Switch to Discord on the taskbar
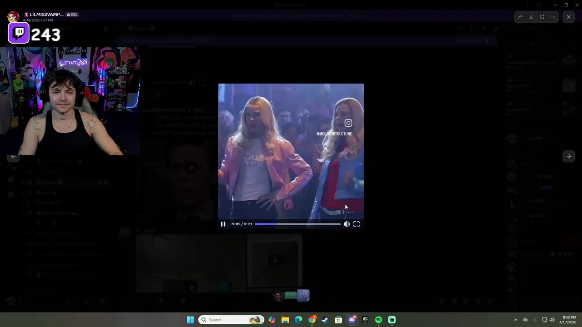582x327 pixels. click(352, 320)
